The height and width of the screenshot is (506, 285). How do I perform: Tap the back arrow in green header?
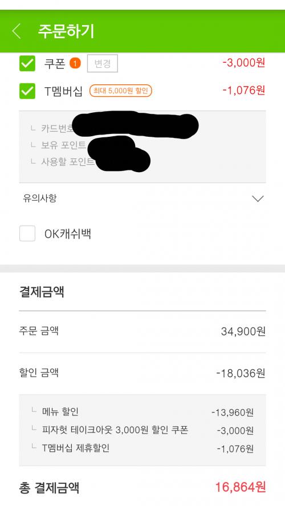tap(17, 31)
